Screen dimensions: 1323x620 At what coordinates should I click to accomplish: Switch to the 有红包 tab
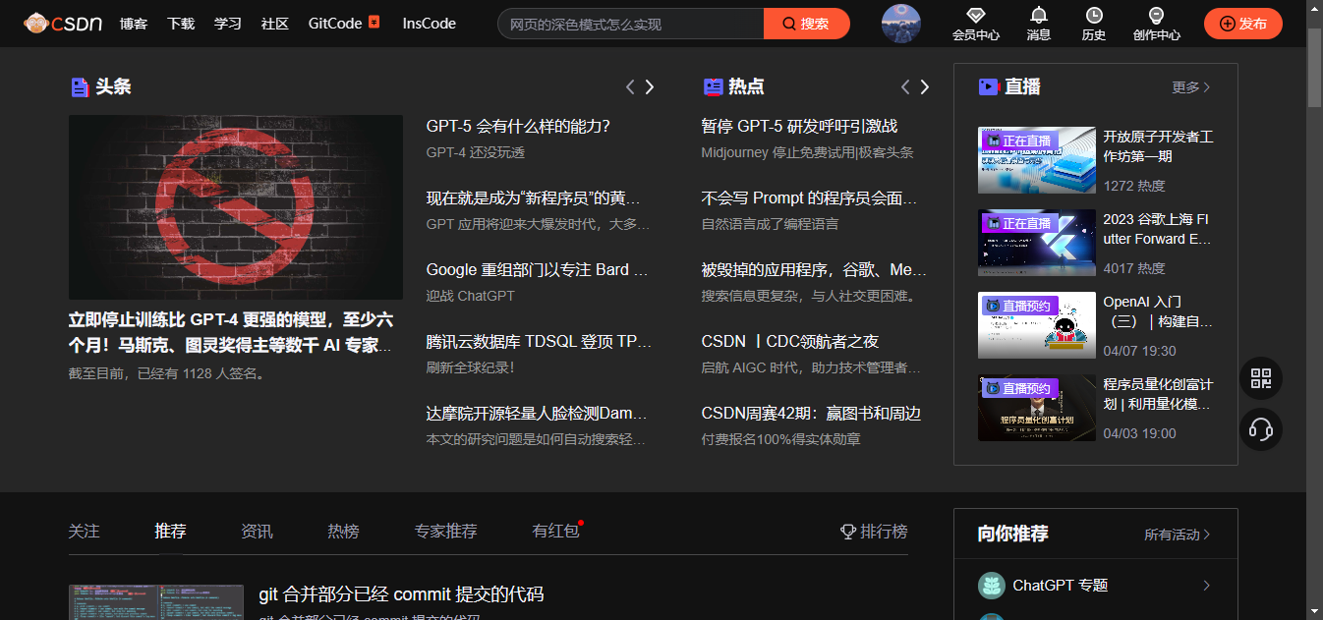[555, 532]
